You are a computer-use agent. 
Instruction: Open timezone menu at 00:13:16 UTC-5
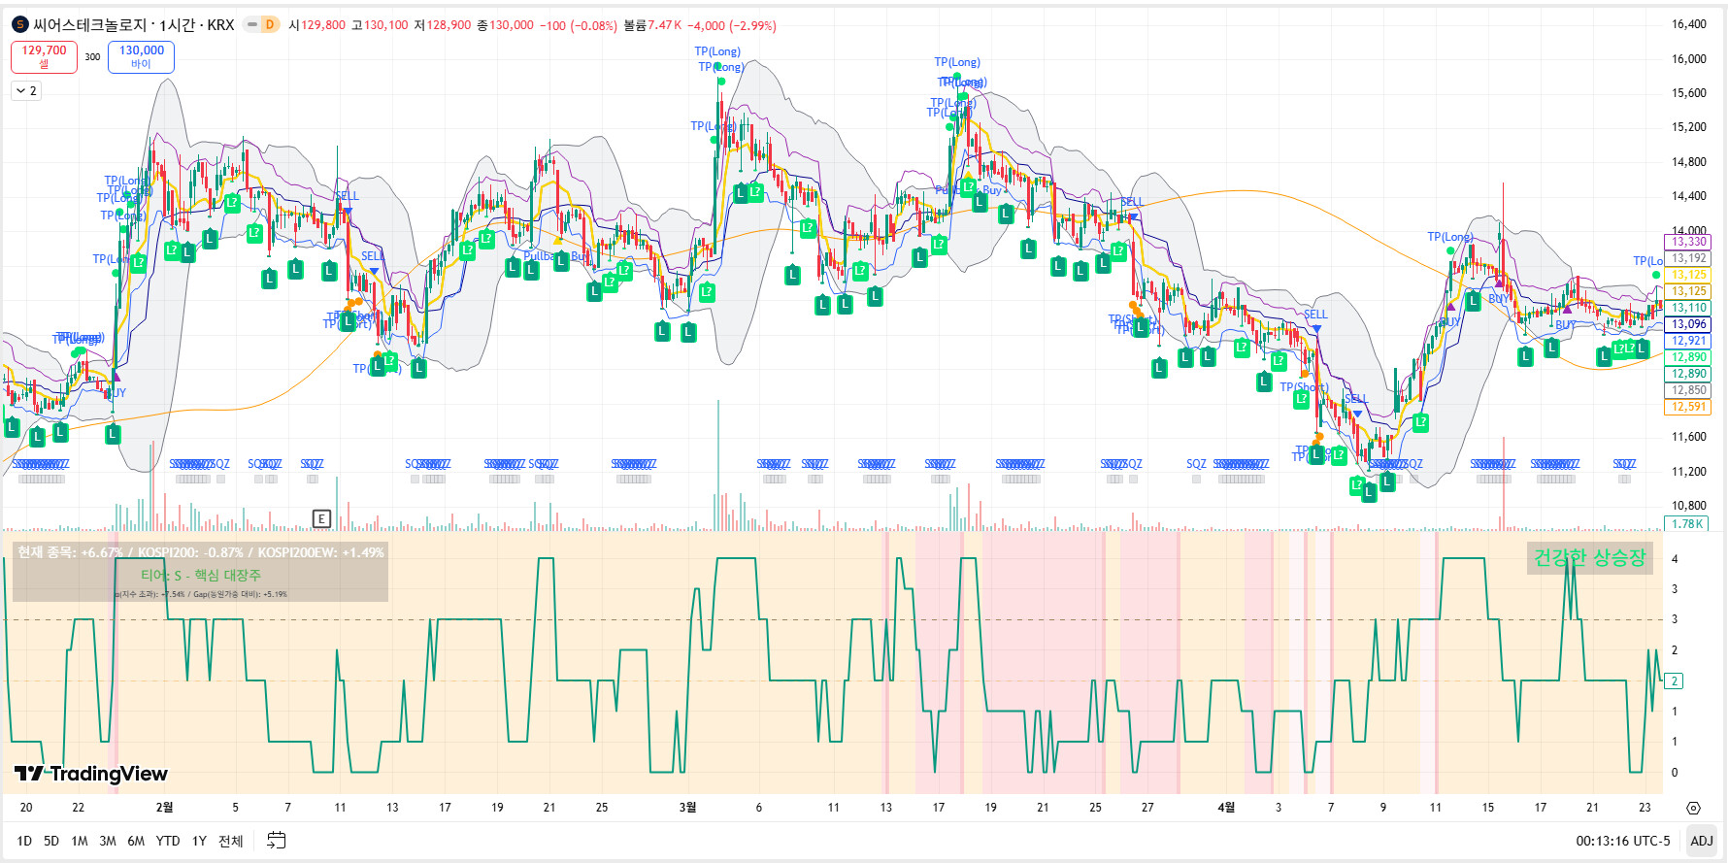point(1623,841)
